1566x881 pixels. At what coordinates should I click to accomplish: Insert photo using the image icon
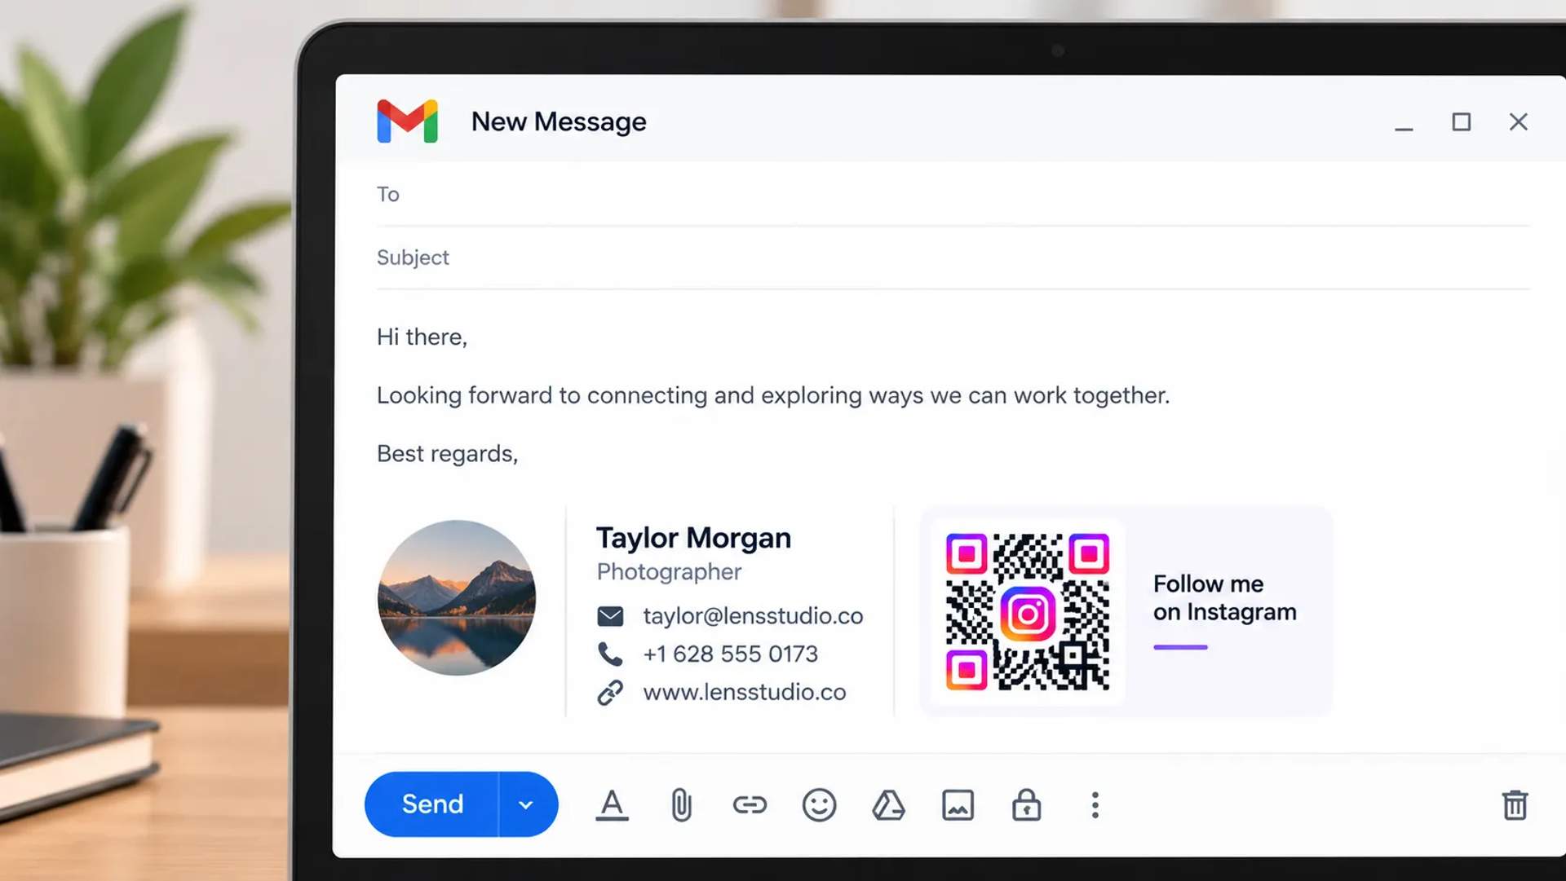tap(958, 805)
